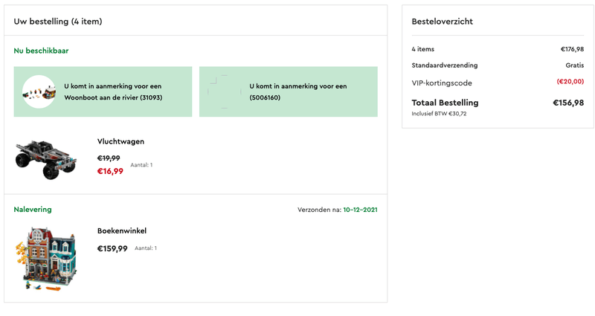Click the Standaardverzending row label
This screenshot has width=595, height=316.
point(445,65)
